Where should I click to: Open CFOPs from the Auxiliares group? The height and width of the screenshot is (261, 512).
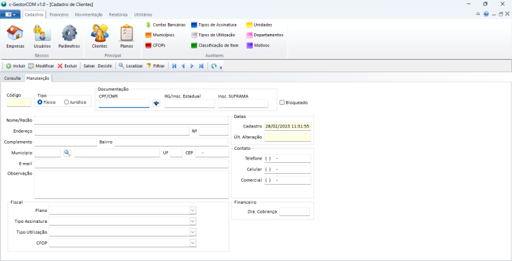156,46
